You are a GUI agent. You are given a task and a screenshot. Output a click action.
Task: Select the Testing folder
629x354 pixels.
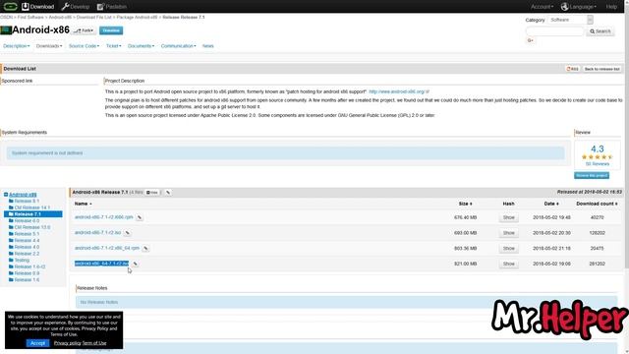(x=22, y=260)
